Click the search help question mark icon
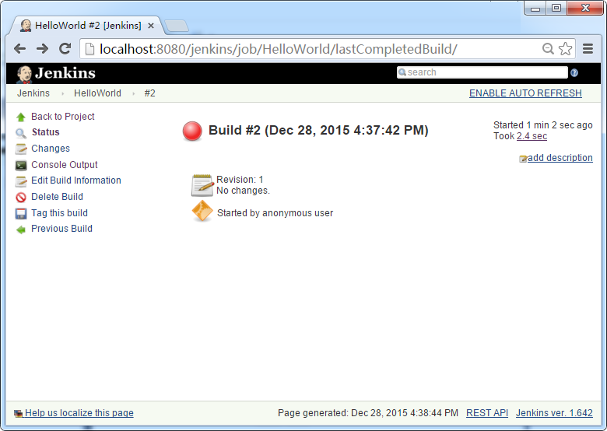The image size is (607, 431). pyautogui.click(x=574, y=72)
